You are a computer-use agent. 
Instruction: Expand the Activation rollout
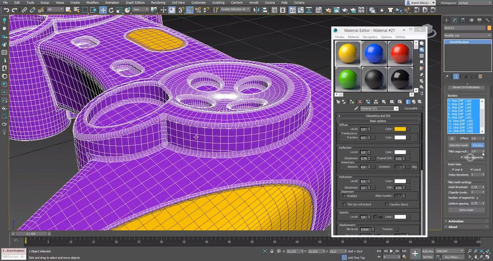click(456, 221)
